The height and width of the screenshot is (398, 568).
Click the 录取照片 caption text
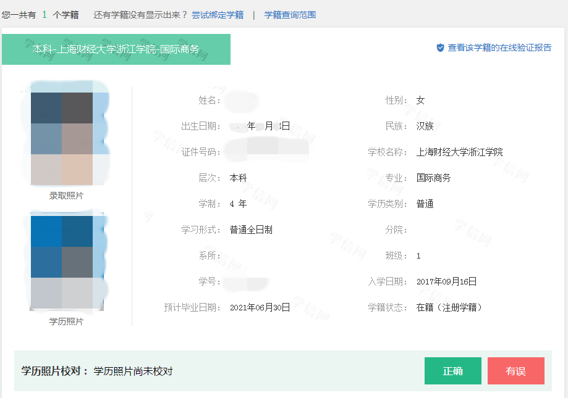(66, 196)
